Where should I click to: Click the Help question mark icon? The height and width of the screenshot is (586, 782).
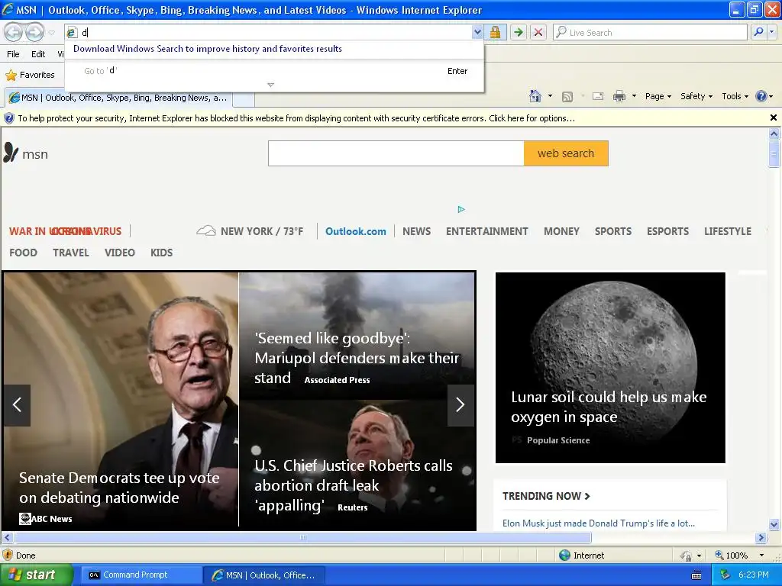[761, 96]
